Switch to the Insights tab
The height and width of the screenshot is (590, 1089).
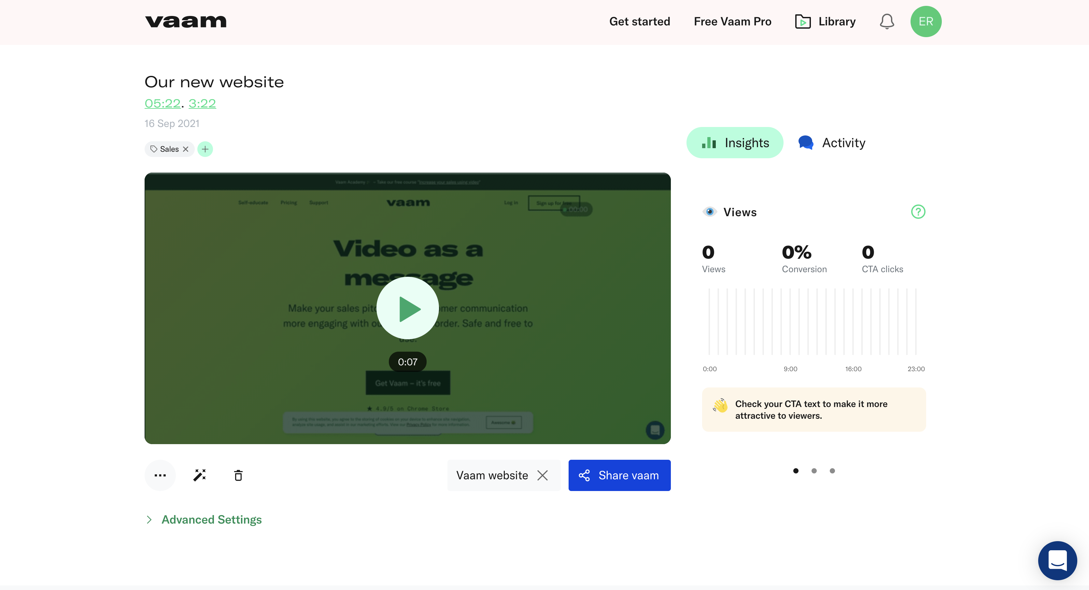tap(734, 142)
